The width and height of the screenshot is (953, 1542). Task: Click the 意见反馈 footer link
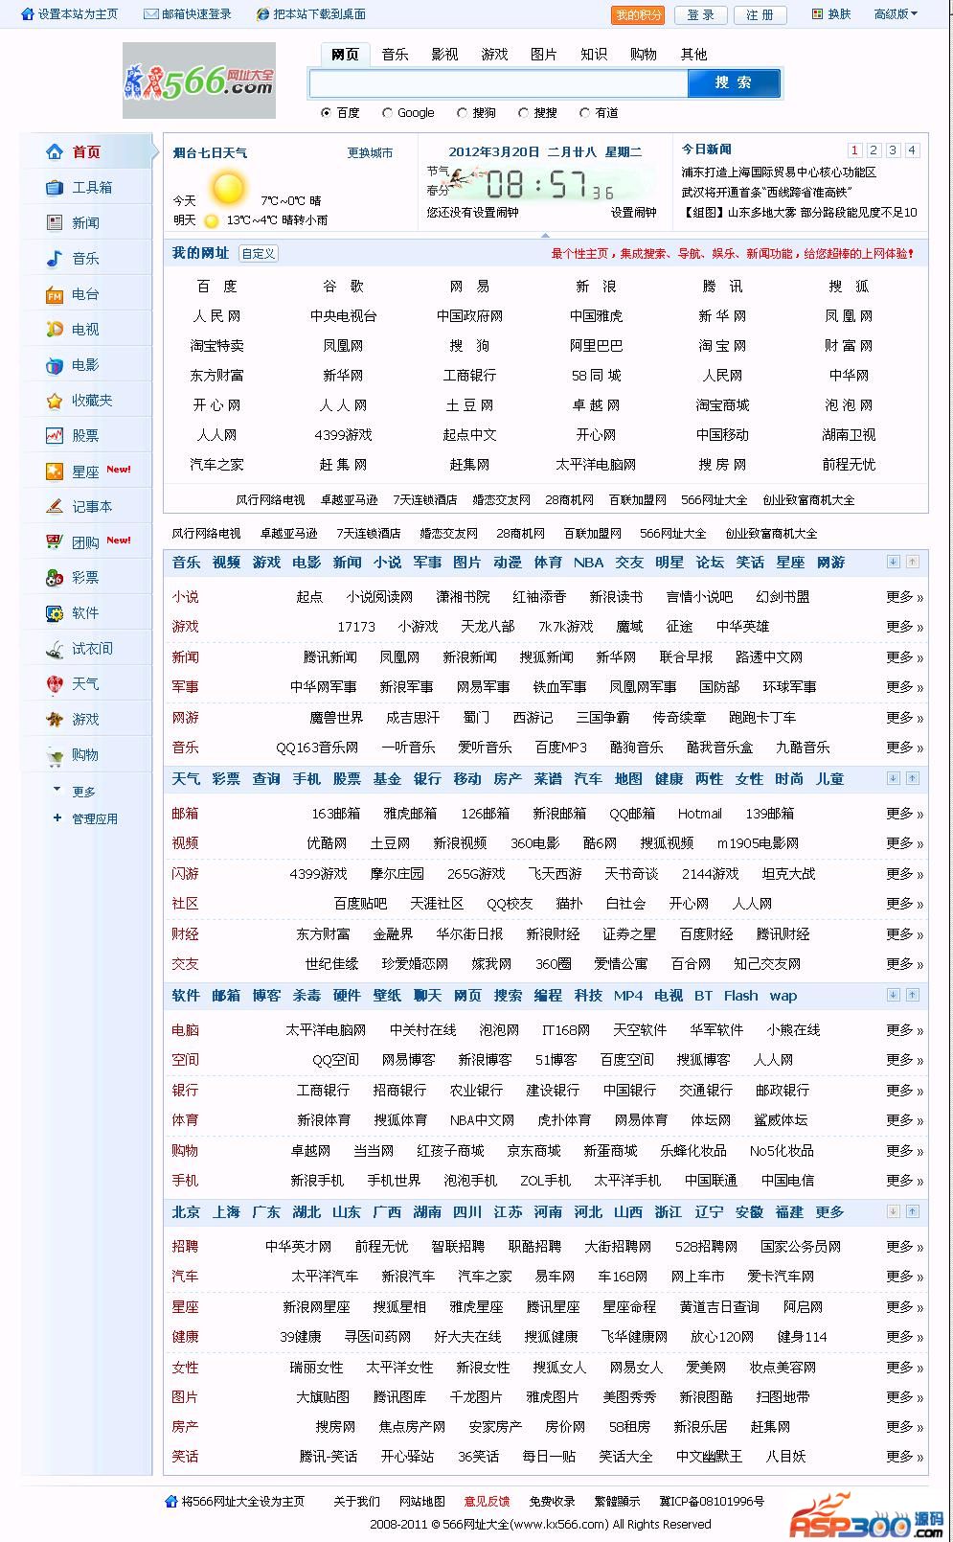(x=487, y=1501)
